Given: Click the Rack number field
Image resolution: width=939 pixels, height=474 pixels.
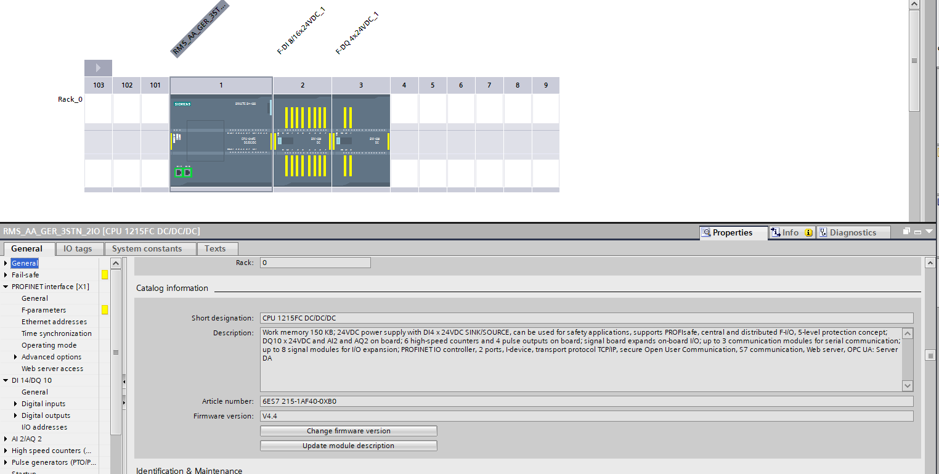Looking at the screenshot, I should (315, 263).
